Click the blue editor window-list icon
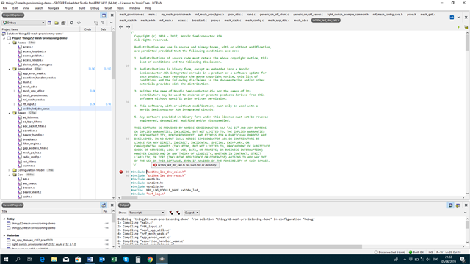 (452, 18)
